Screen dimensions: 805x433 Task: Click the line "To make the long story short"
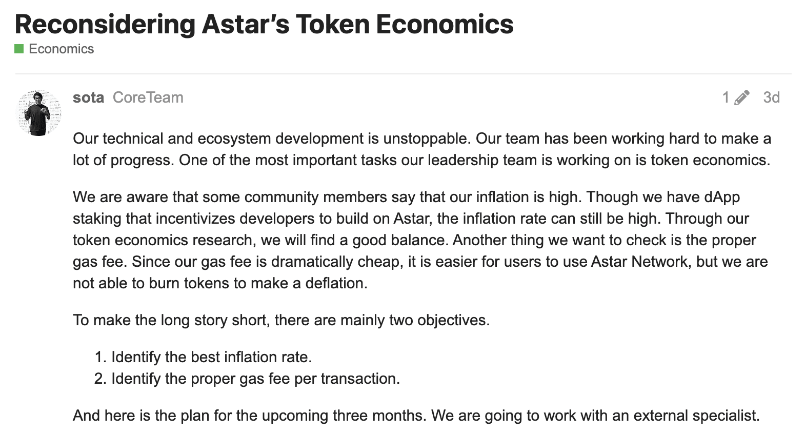click(x=281, y=320)
